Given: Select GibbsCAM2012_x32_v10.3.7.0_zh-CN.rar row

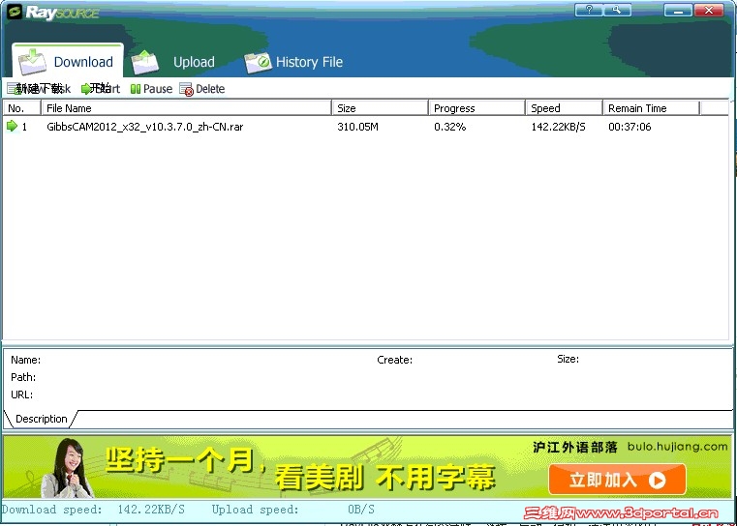Looking at the screenshot, I should [366, 127].
